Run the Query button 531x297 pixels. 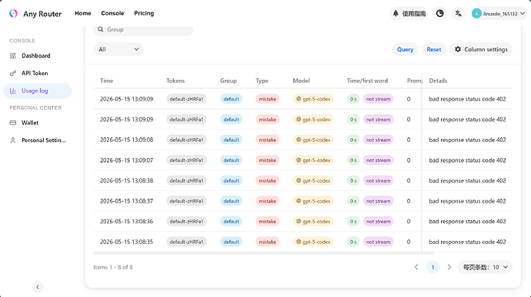point(406,49)
